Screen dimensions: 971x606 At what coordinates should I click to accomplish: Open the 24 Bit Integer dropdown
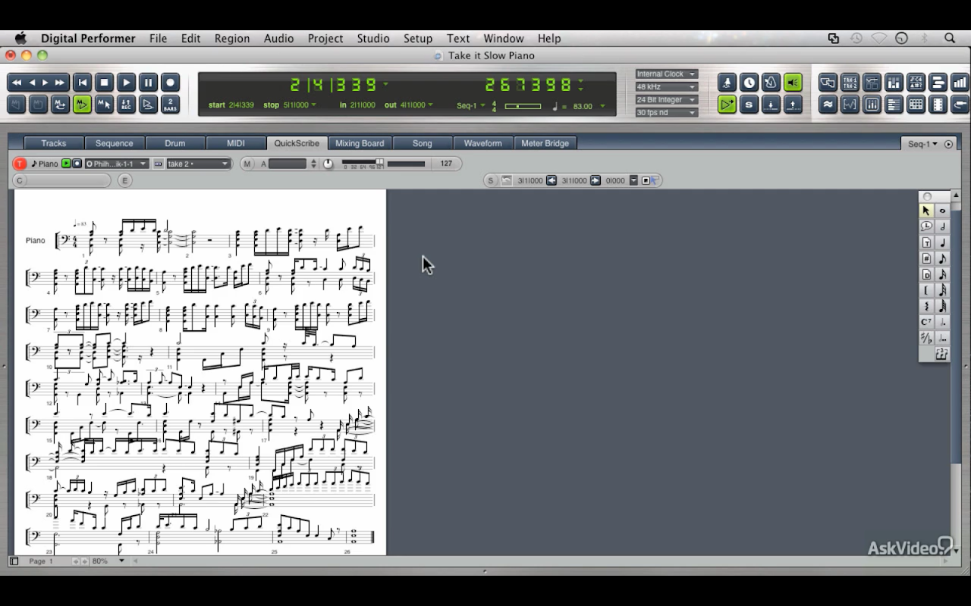(667, 100)
